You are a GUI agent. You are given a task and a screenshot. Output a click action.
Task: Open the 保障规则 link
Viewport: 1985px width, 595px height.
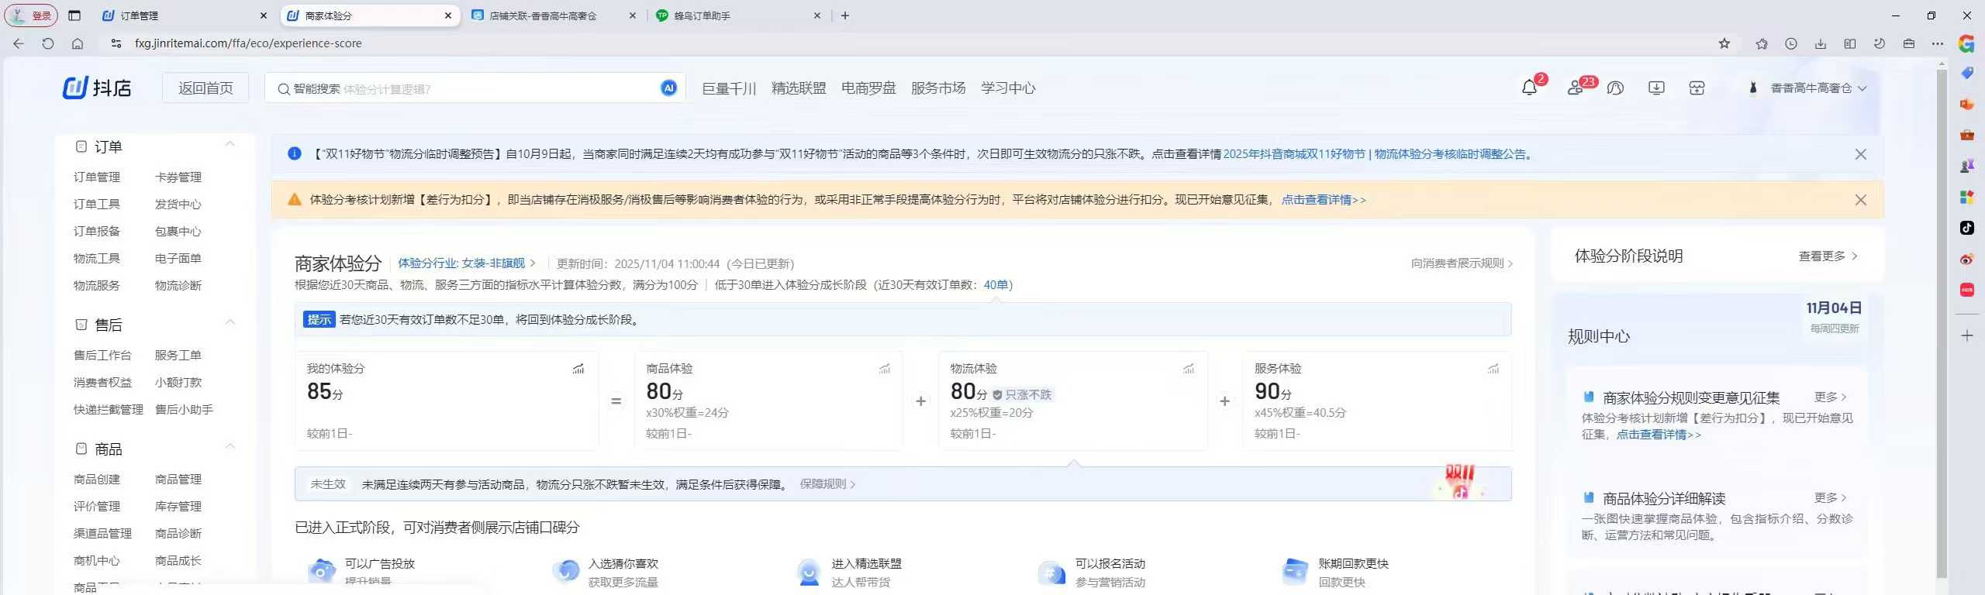click(x=827, y=484)
